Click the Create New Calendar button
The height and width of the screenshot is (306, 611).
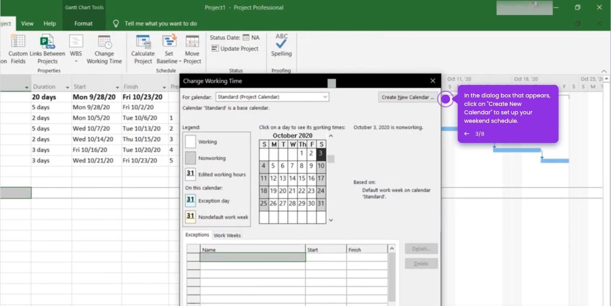coord(408,97)
